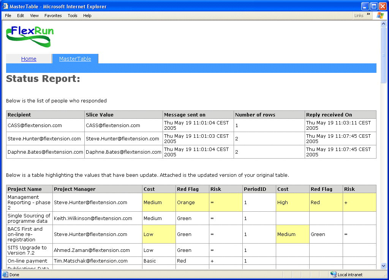The height and width of the screenshot is (280, 389).
Task: Click the Local intranet status text
Action: pyautogui.click(x=350, y=275)
